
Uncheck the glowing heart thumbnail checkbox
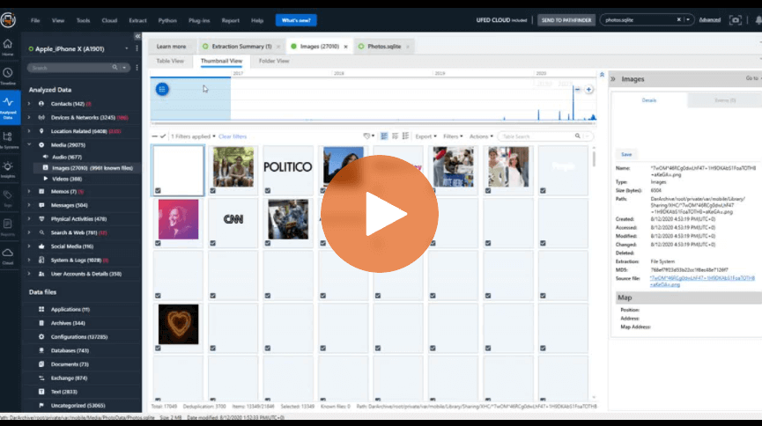158,349
